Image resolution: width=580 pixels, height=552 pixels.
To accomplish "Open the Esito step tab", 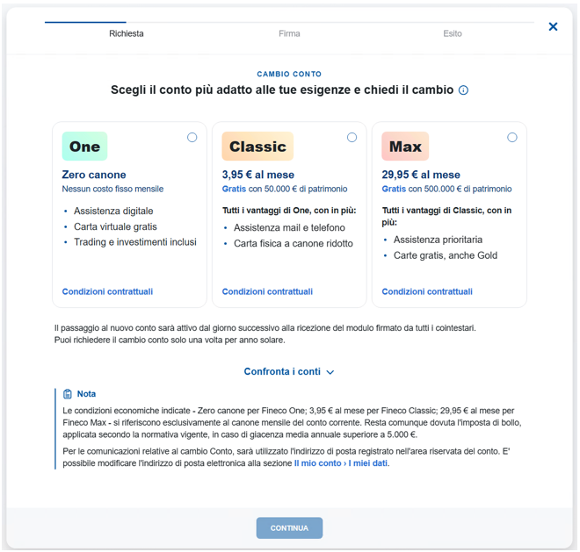I will click(x=453, y=33).
